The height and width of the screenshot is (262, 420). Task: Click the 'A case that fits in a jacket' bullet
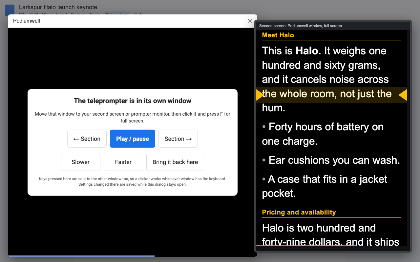click(x=325, y=186)
